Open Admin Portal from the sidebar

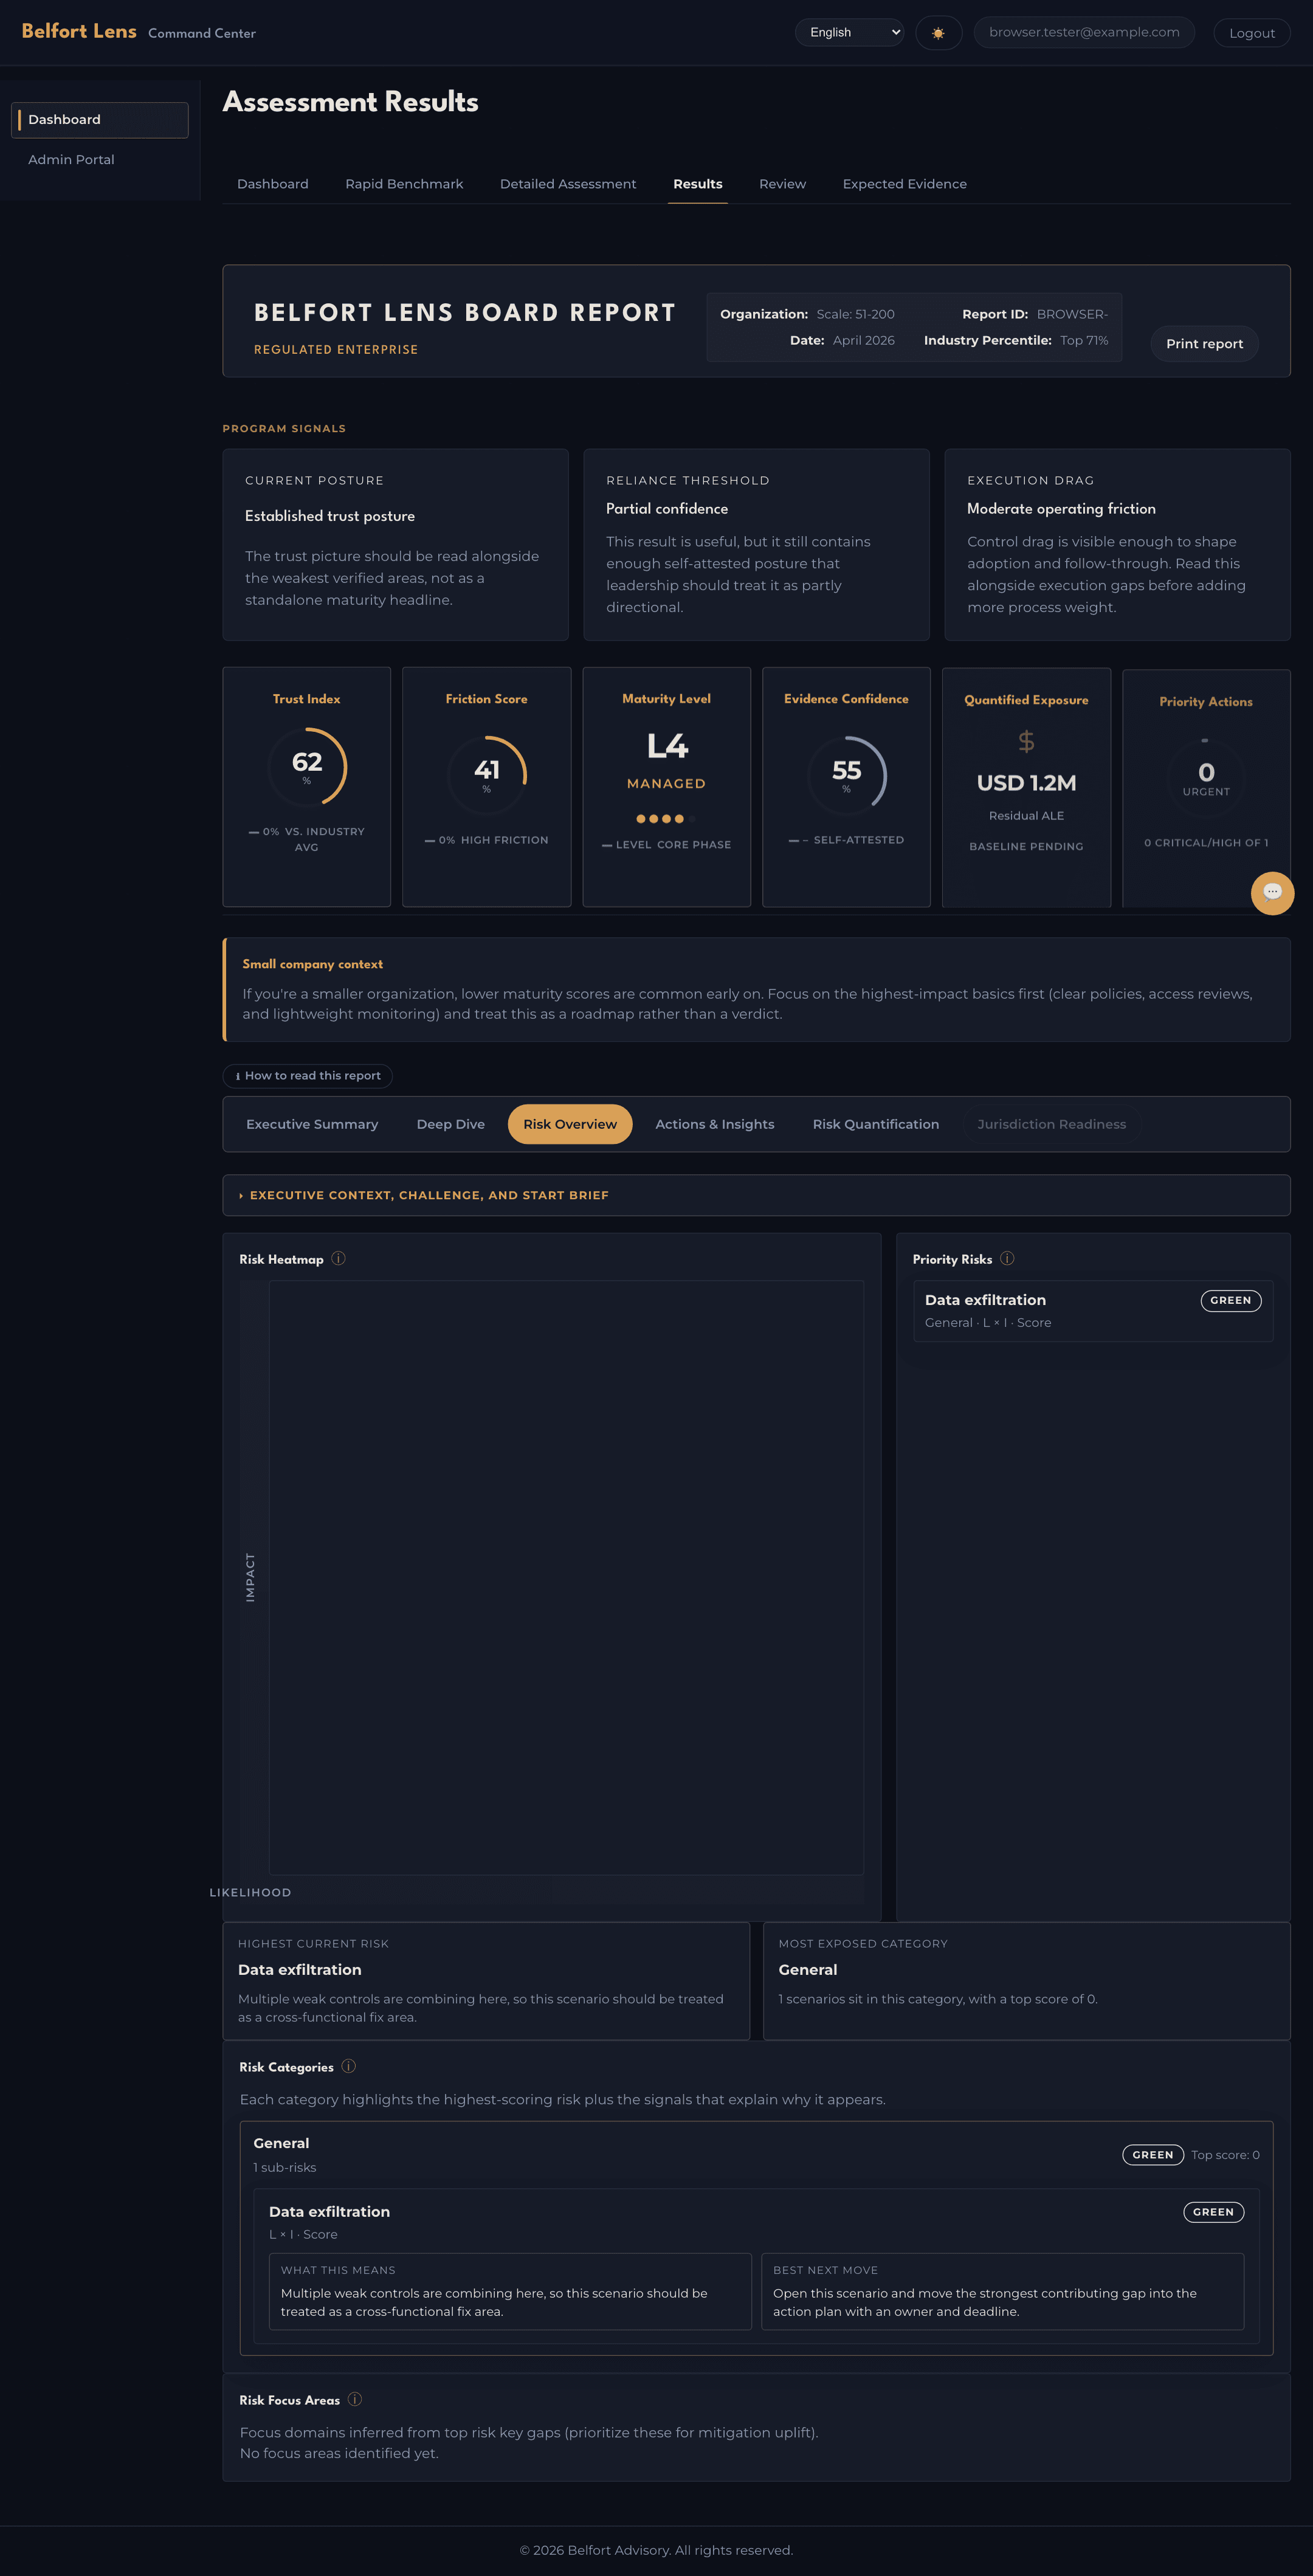coord(70,158)
